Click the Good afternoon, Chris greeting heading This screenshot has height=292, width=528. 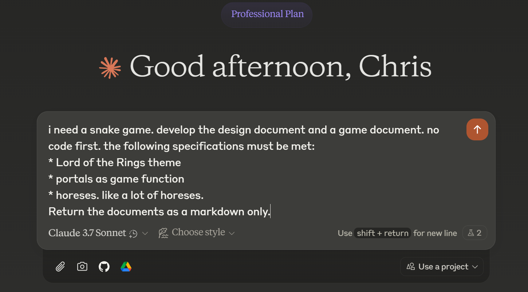coord(280,67)
